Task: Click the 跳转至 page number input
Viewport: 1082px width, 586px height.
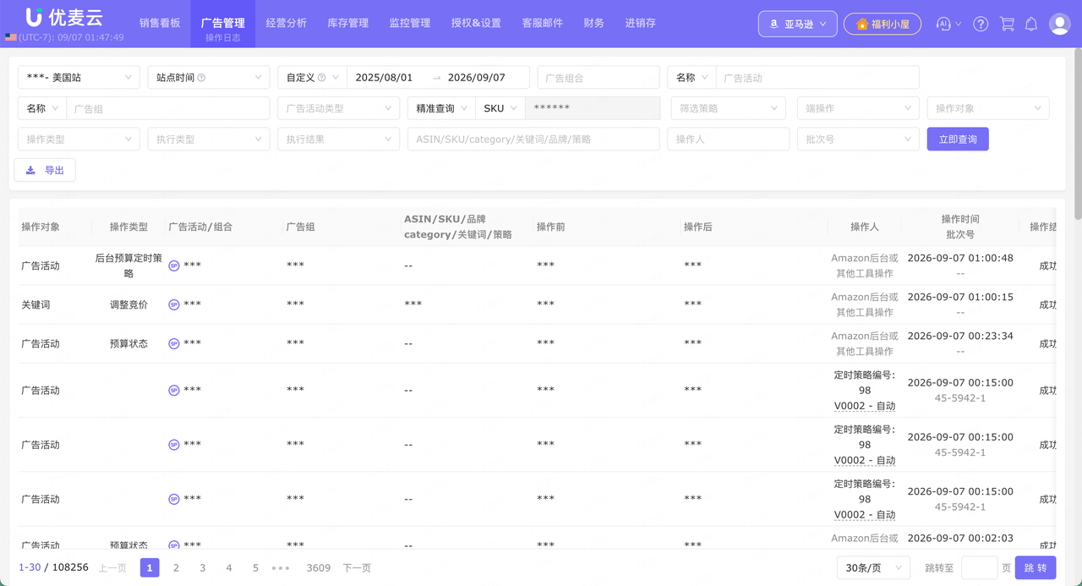Action: [980, 568]
